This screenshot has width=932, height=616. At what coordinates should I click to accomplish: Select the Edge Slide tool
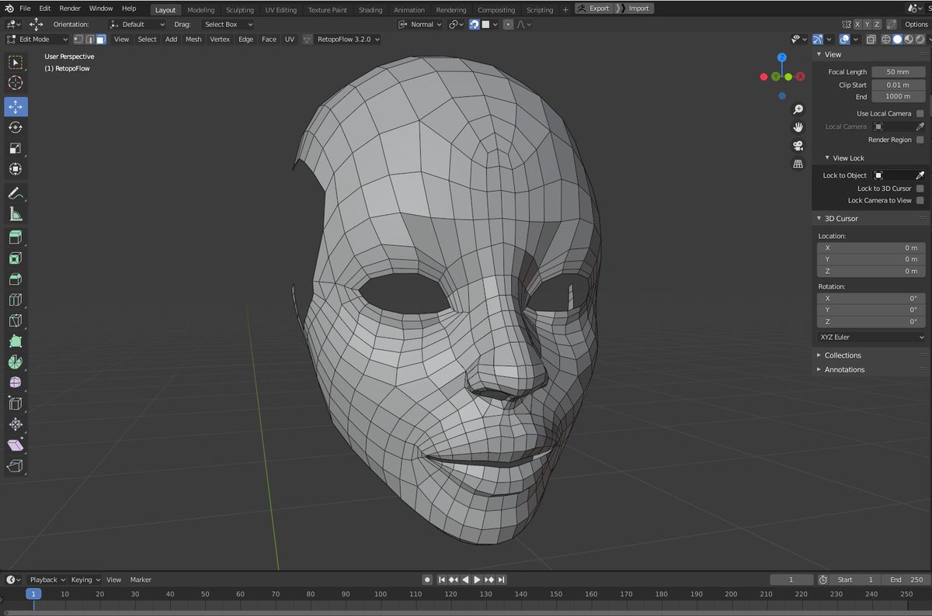[x=16, y=403]
